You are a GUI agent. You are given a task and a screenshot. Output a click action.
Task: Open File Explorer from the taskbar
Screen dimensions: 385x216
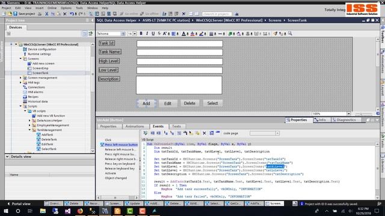click(43, 211)
